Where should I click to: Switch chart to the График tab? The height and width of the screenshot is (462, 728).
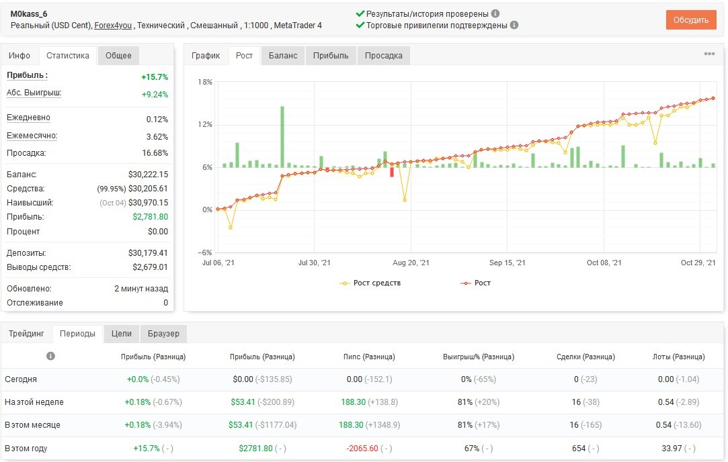[206, 56]
